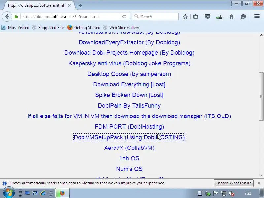Screen dimensions: 264x198
Task: Click Choose What I Share button
Action: point(234,183)
